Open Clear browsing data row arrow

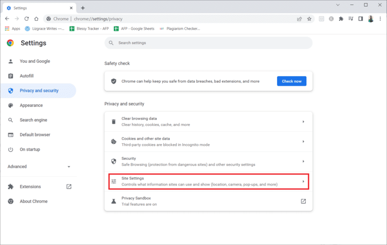coord(303,121)
